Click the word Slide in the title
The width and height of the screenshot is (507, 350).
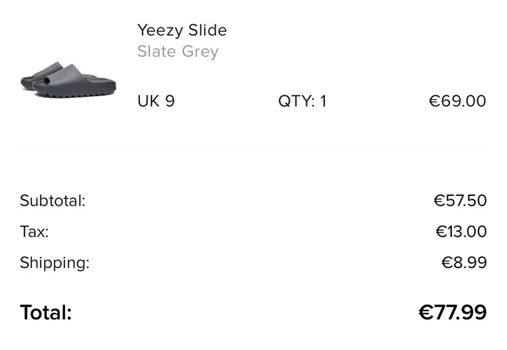(207, 30)
